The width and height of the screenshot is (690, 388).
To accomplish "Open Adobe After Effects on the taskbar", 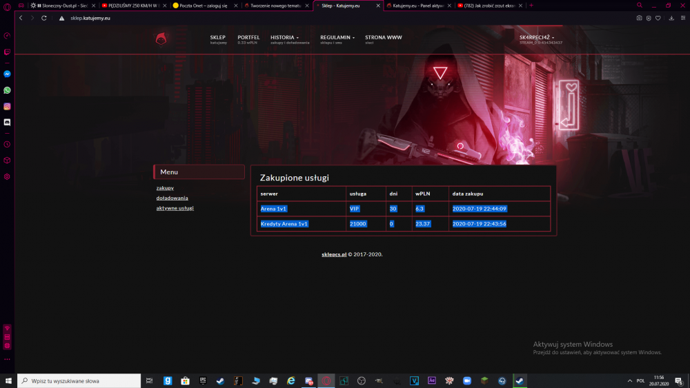I will pyautogui.click(x=432, y=380).
